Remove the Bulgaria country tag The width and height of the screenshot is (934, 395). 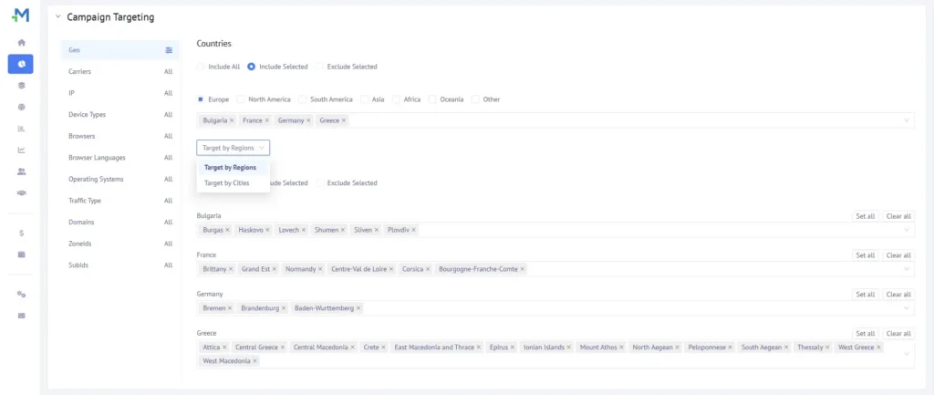[232, 120]
